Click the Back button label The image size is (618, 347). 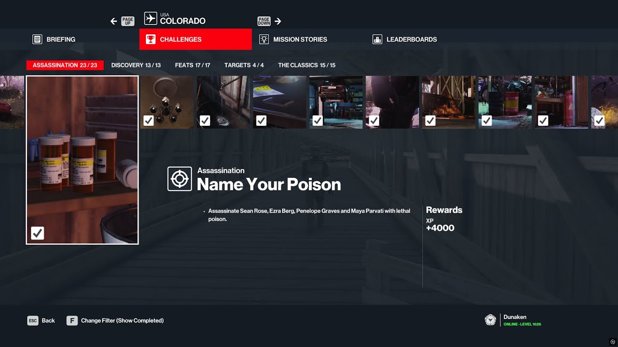coord(48,320)
